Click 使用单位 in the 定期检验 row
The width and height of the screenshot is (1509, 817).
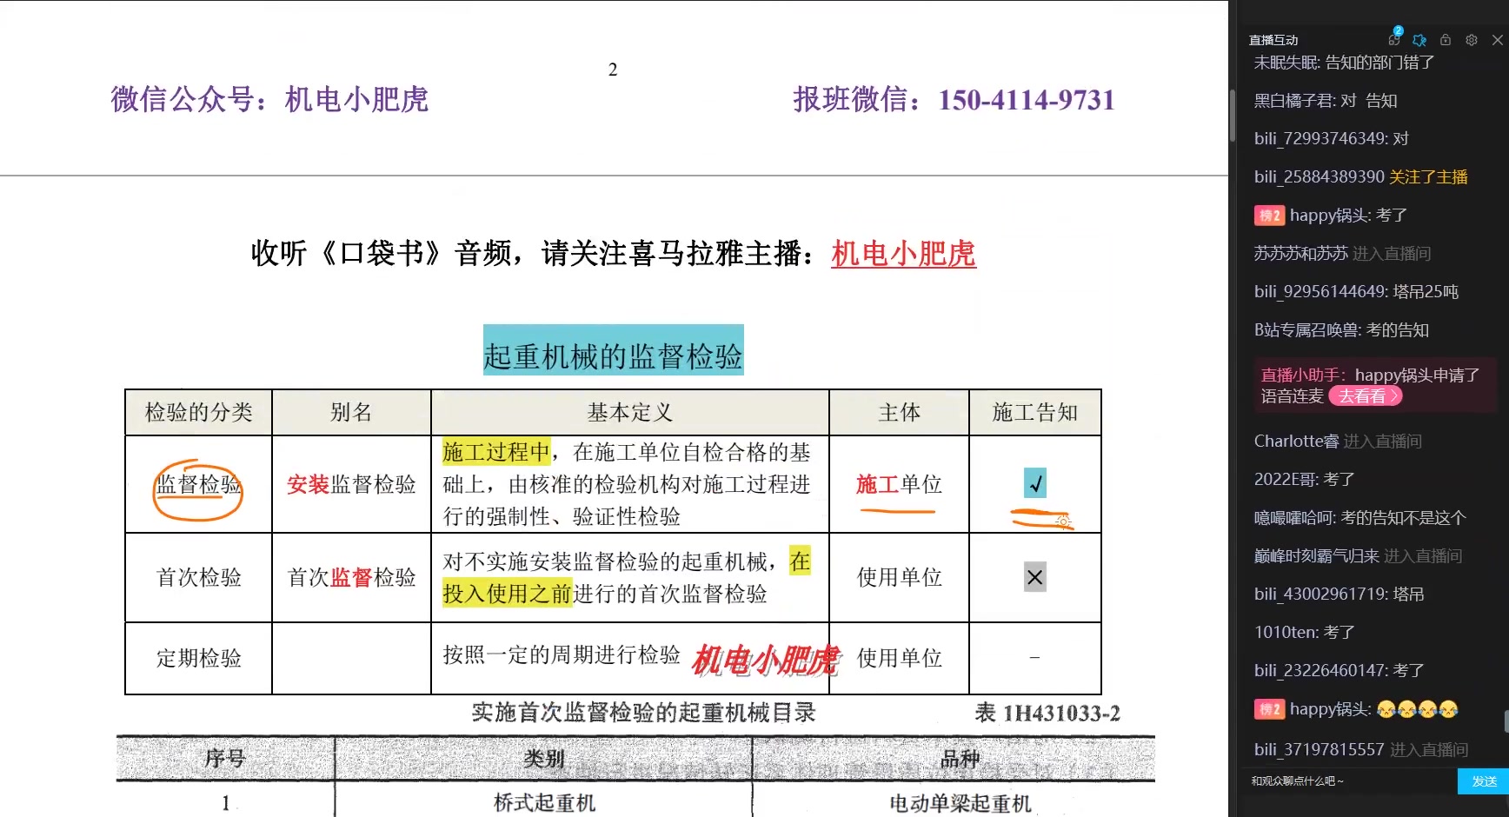tap(899, 658)
